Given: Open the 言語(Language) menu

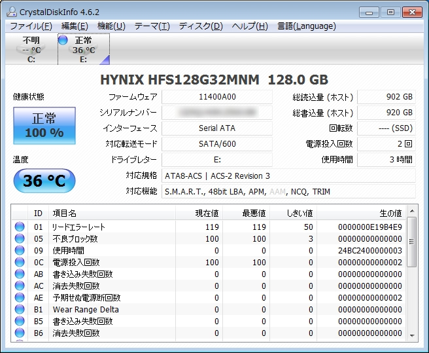Looking at the screenshot, I should point(306,26).
